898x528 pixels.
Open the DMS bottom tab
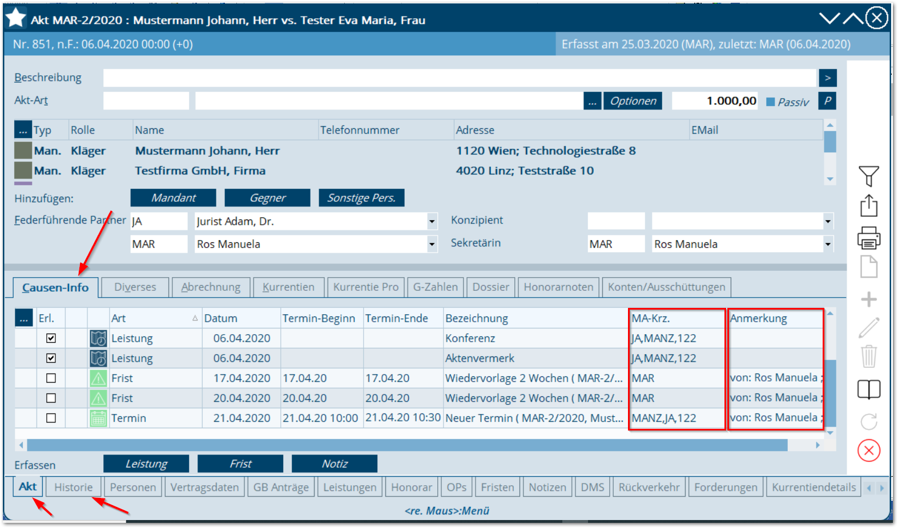tap(593, 488)
